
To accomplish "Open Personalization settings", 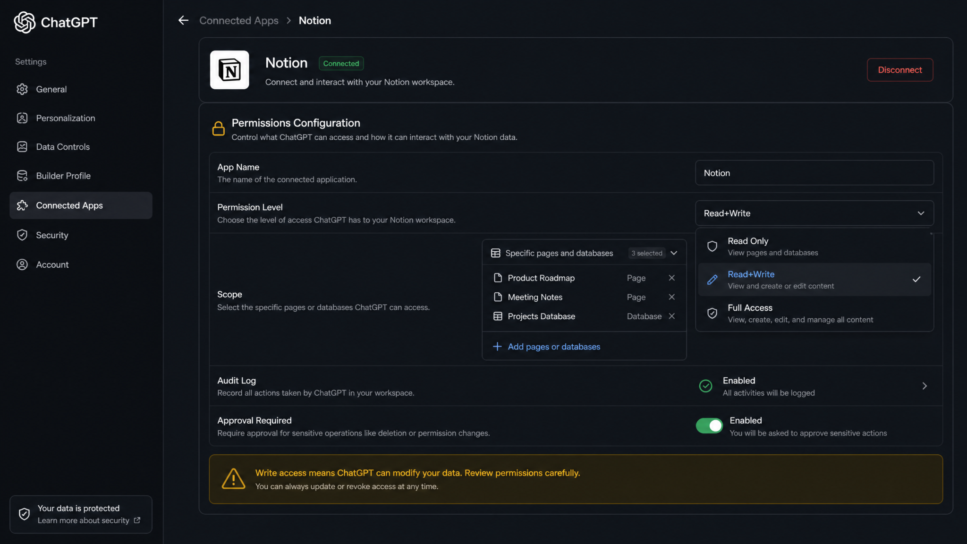I will point(81,118).
